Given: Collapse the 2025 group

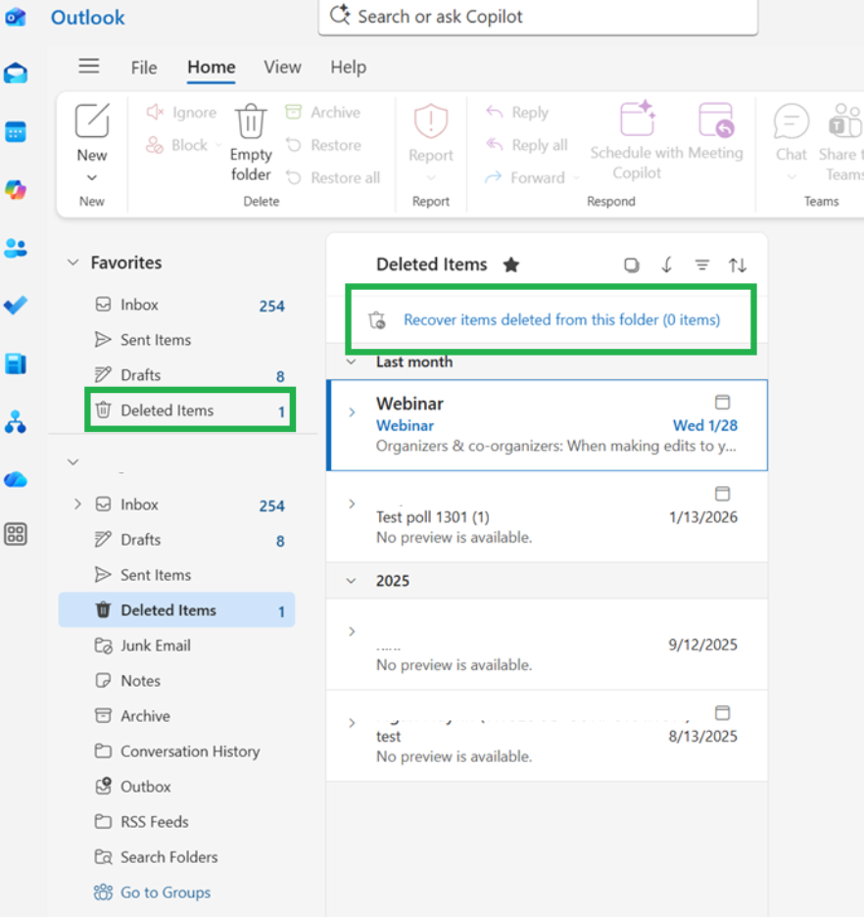Looking at the screenshot, I should click(352, 581).
